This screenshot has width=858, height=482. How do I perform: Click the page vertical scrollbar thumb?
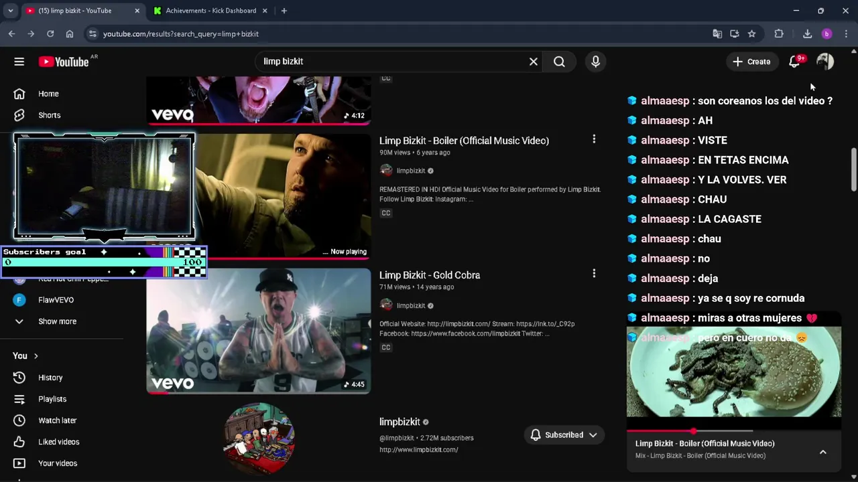853,169
